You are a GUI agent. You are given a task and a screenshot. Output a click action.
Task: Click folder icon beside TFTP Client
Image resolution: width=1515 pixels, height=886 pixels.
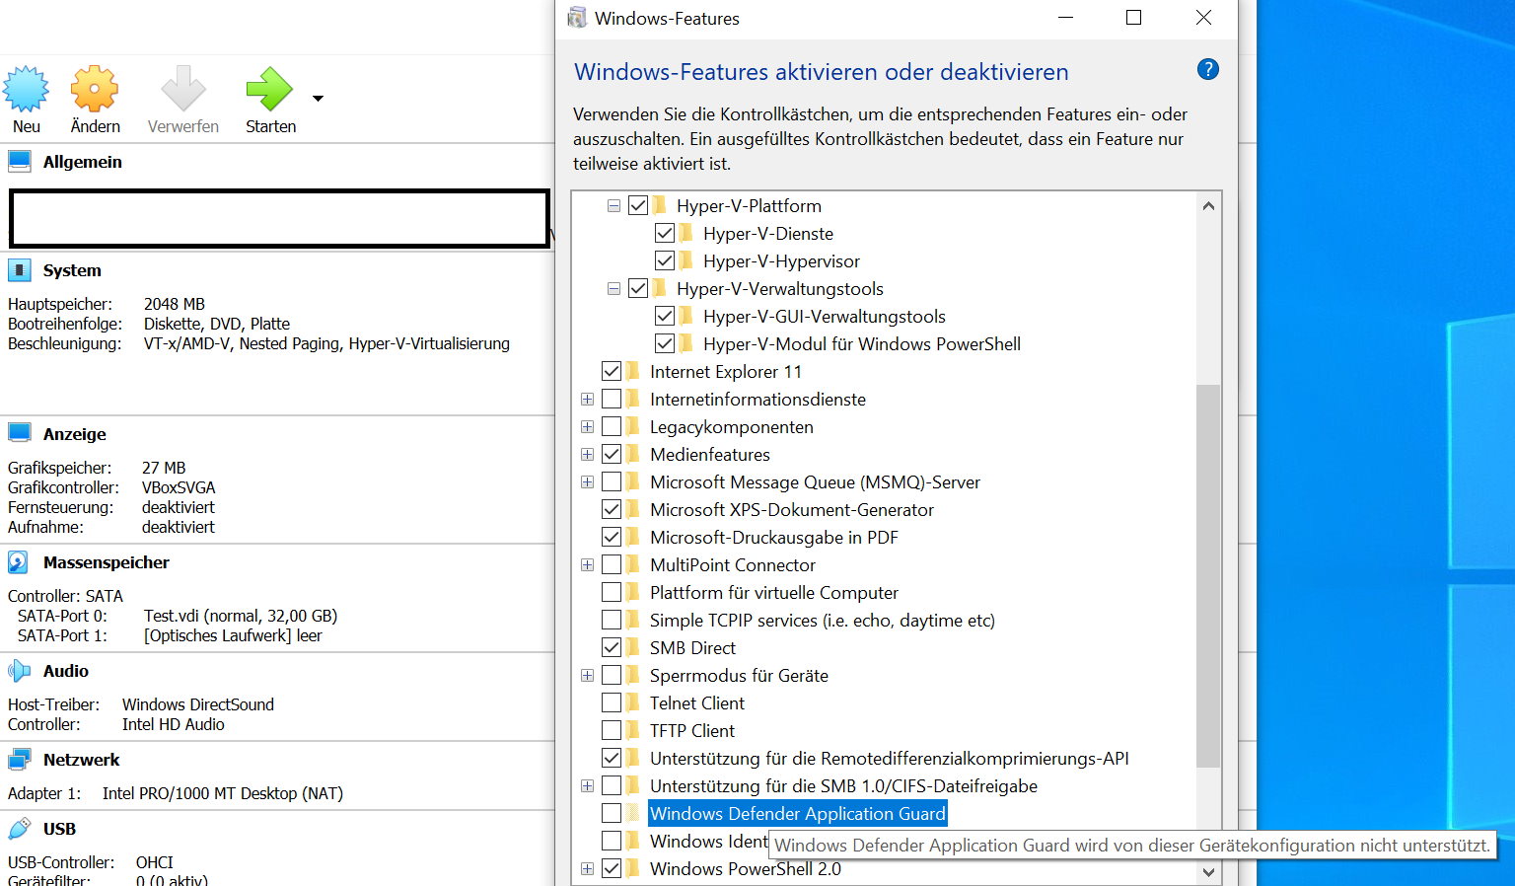(632, 730)
